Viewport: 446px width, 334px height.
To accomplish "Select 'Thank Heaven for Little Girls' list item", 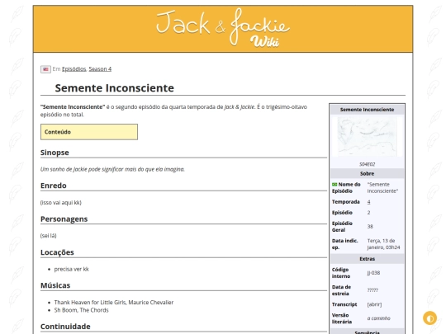I will pos(114,303).
